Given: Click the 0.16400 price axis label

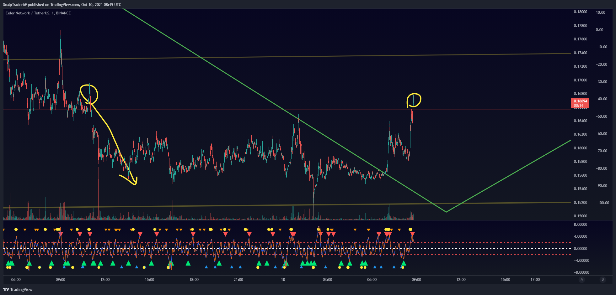Looking at the screenshot, I should click(581, 121).
